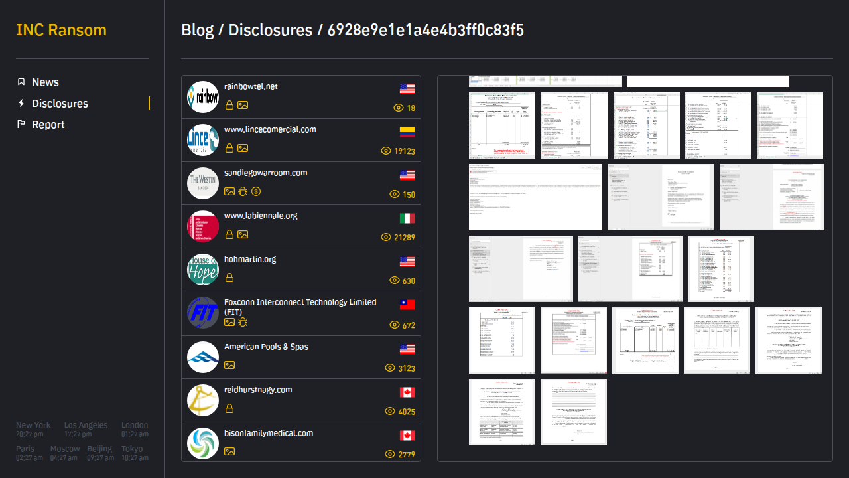
Task: Click the lock icon under reidhurstnagy.com
Action: [229, 408]
